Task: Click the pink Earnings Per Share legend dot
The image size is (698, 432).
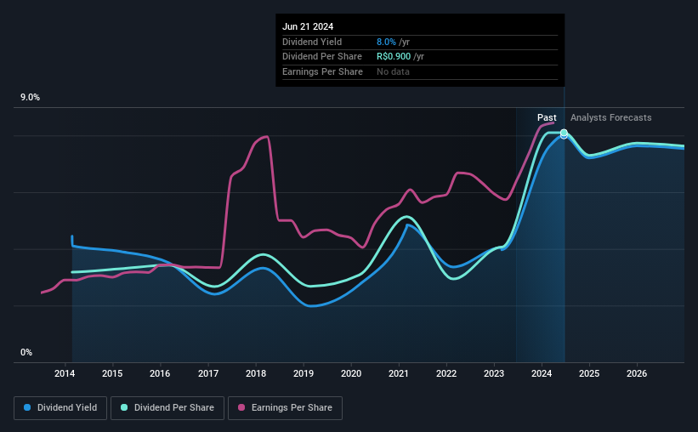Action: 241,407
